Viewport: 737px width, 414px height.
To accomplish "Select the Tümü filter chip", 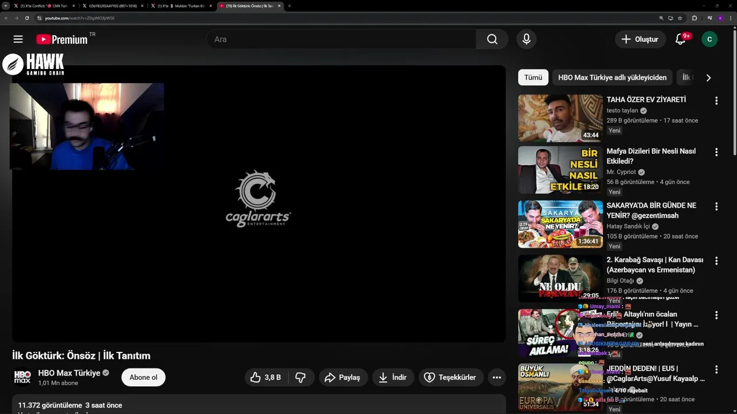I will (533, 78).
